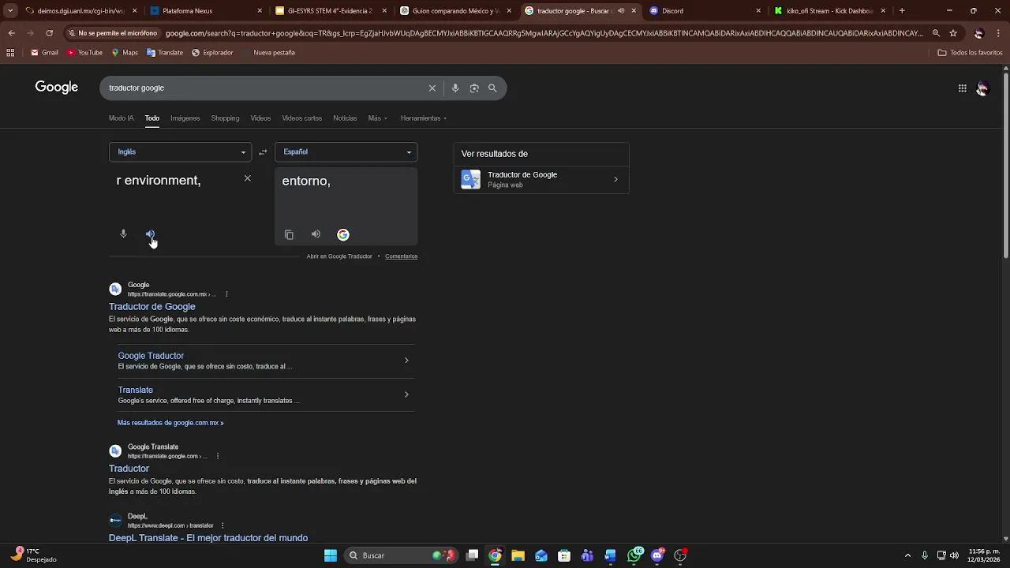Screen dimensions: 1010x568
Task: Go to Google homepage logo
Action: 57,88
